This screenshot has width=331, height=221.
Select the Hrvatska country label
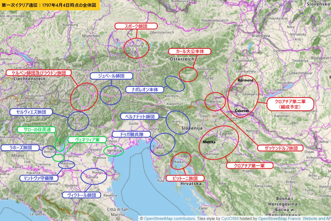point(191,183)
